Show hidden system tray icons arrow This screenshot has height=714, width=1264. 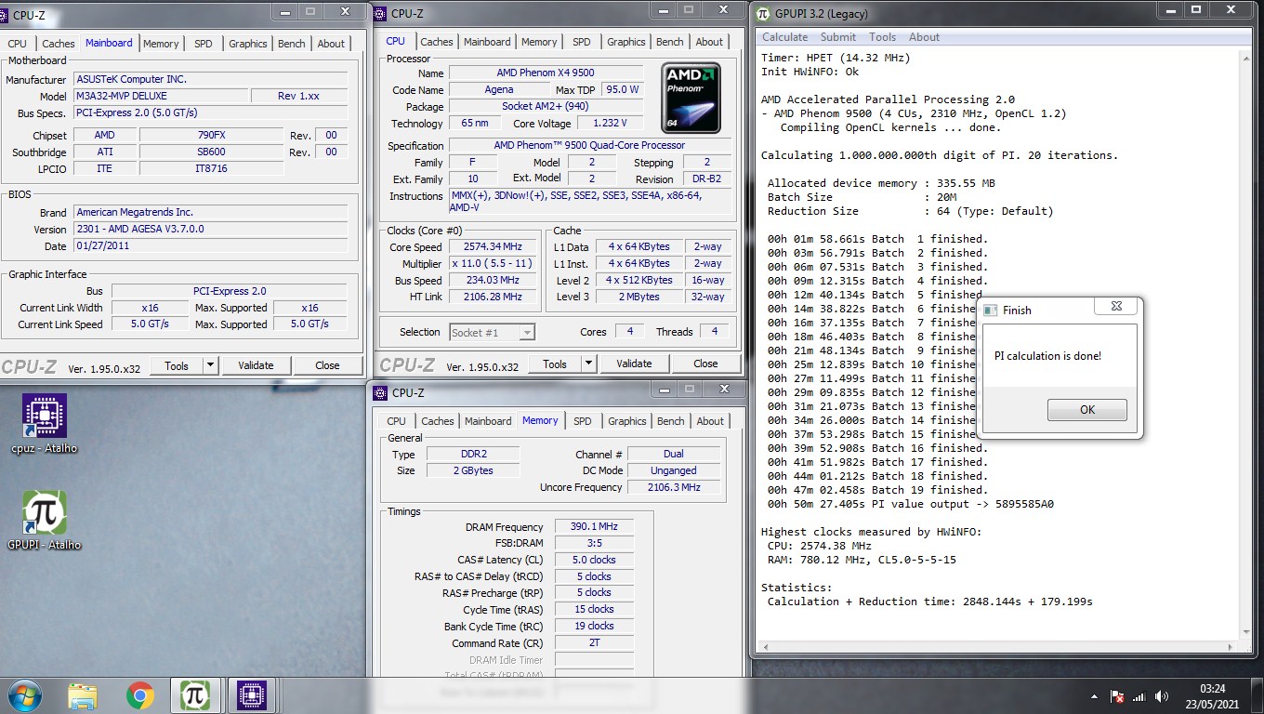tap(1094, 696)
